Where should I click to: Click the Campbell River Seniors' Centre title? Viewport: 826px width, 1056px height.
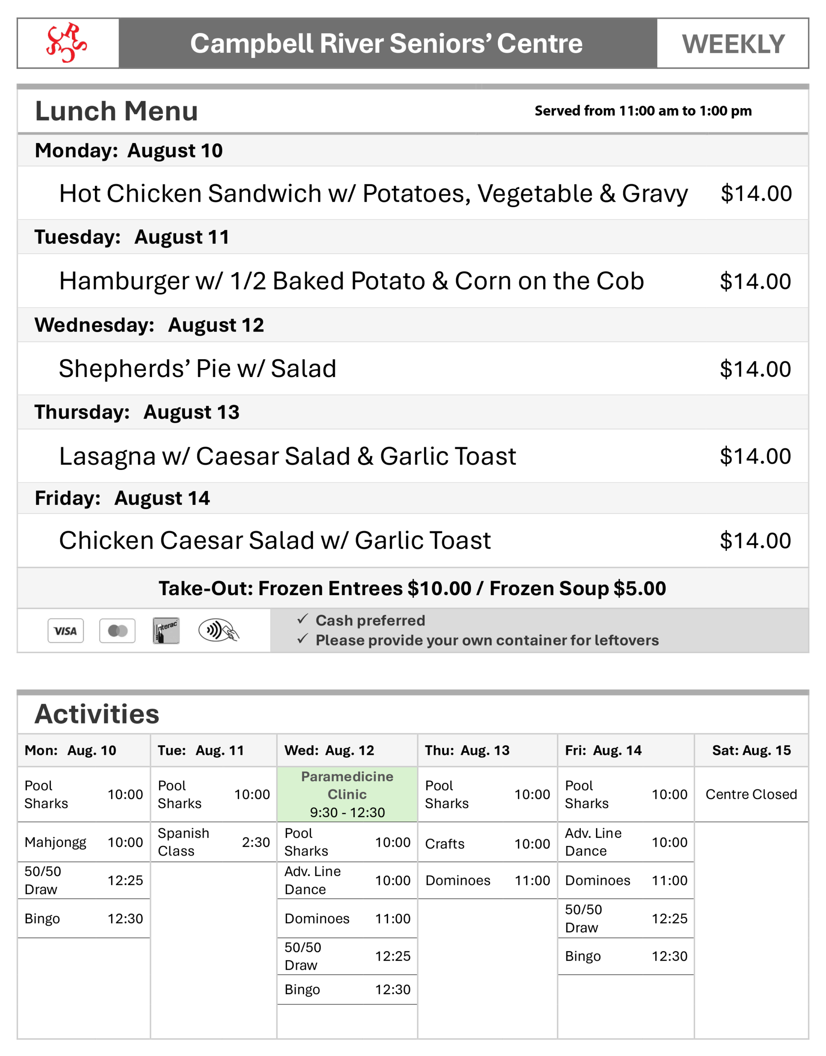click(x=386, y=43)
